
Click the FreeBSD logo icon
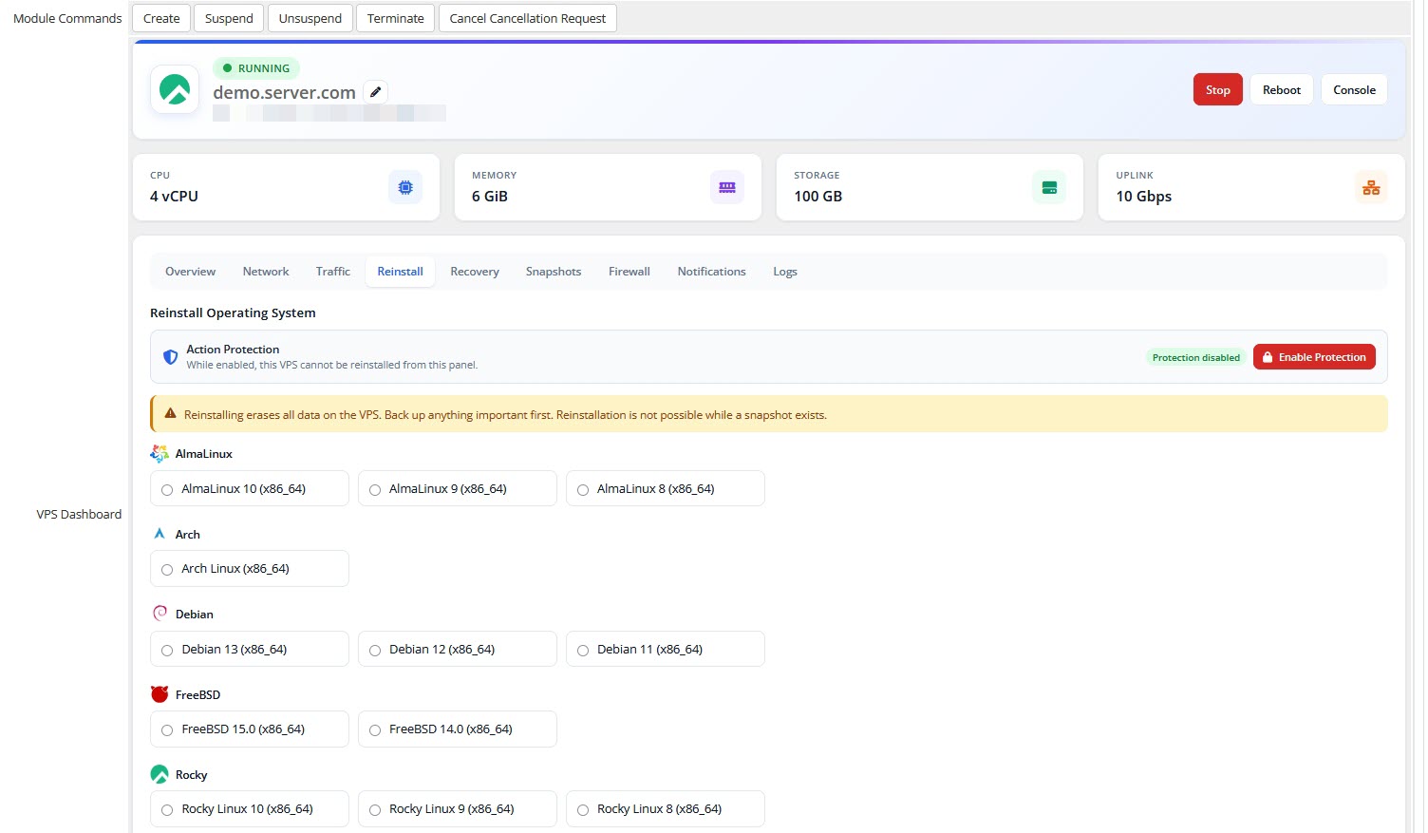160,694
